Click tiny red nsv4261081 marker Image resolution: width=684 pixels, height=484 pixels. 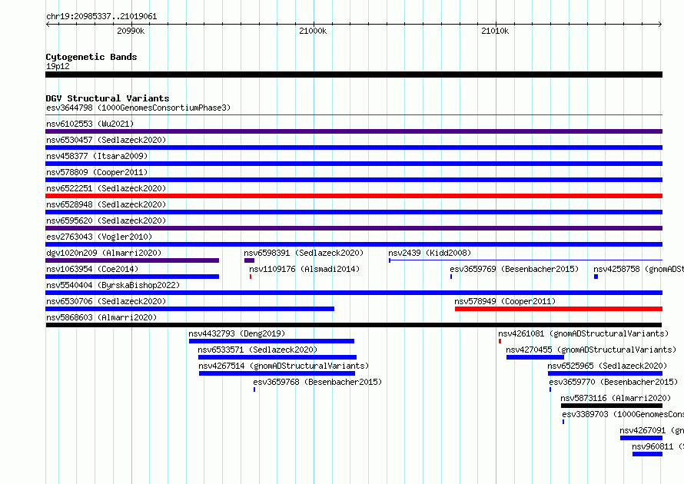pos(500,341)
